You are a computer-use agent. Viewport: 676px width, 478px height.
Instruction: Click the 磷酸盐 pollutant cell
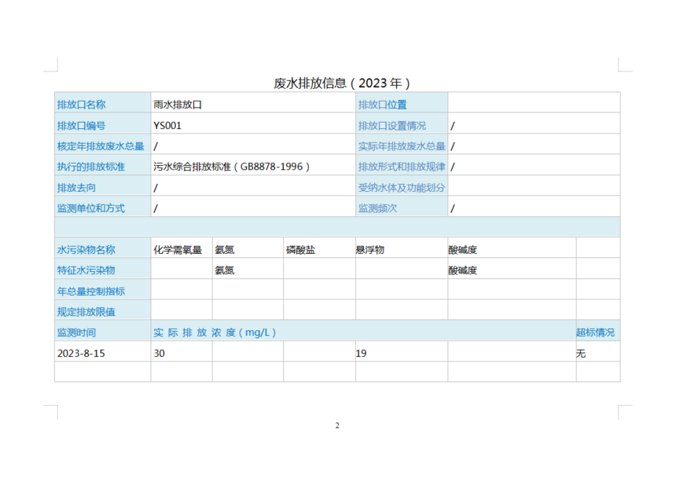[x=301, y=250]
